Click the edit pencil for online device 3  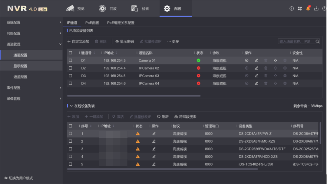(x=154, y=149)
